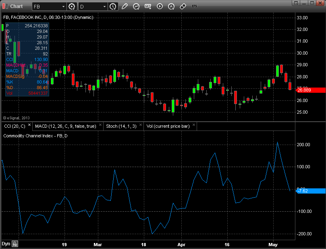326x249 pixels.
Task: Click the blue -7.62 CCI value marker
Action: pyautogui.click(x=311, y=191)
